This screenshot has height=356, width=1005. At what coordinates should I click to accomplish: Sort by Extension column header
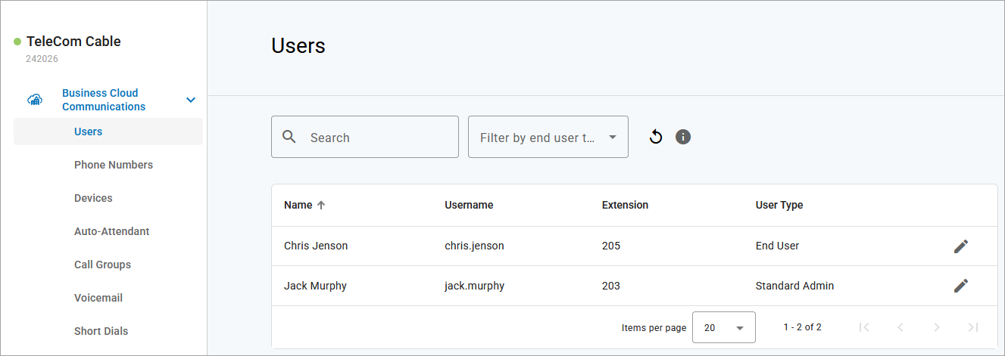coord(625,205)
